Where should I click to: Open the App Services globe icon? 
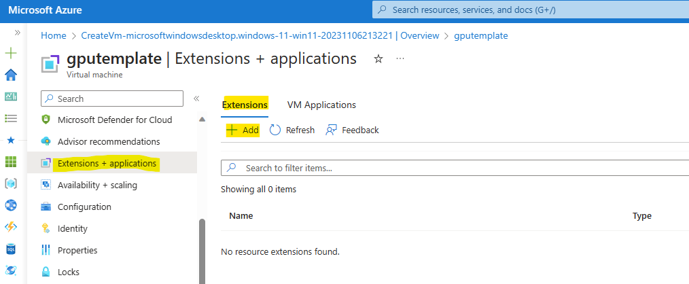11,205
